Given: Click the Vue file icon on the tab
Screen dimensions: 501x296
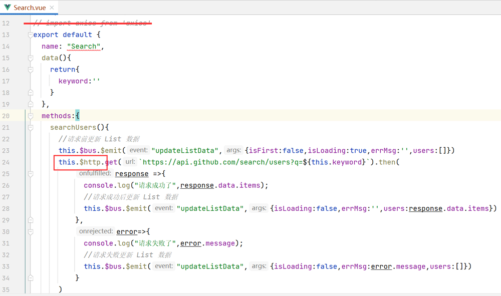Looking at the screenshot, I should (8, 8).
